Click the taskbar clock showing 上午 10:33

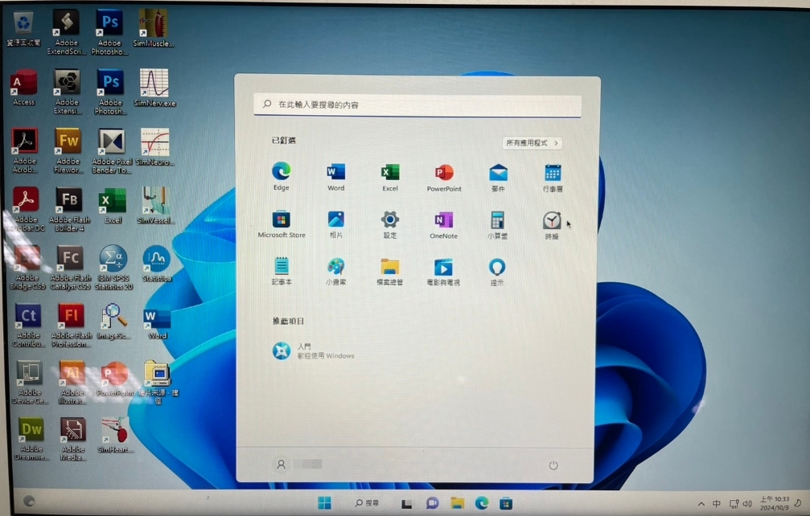point(775,503)
